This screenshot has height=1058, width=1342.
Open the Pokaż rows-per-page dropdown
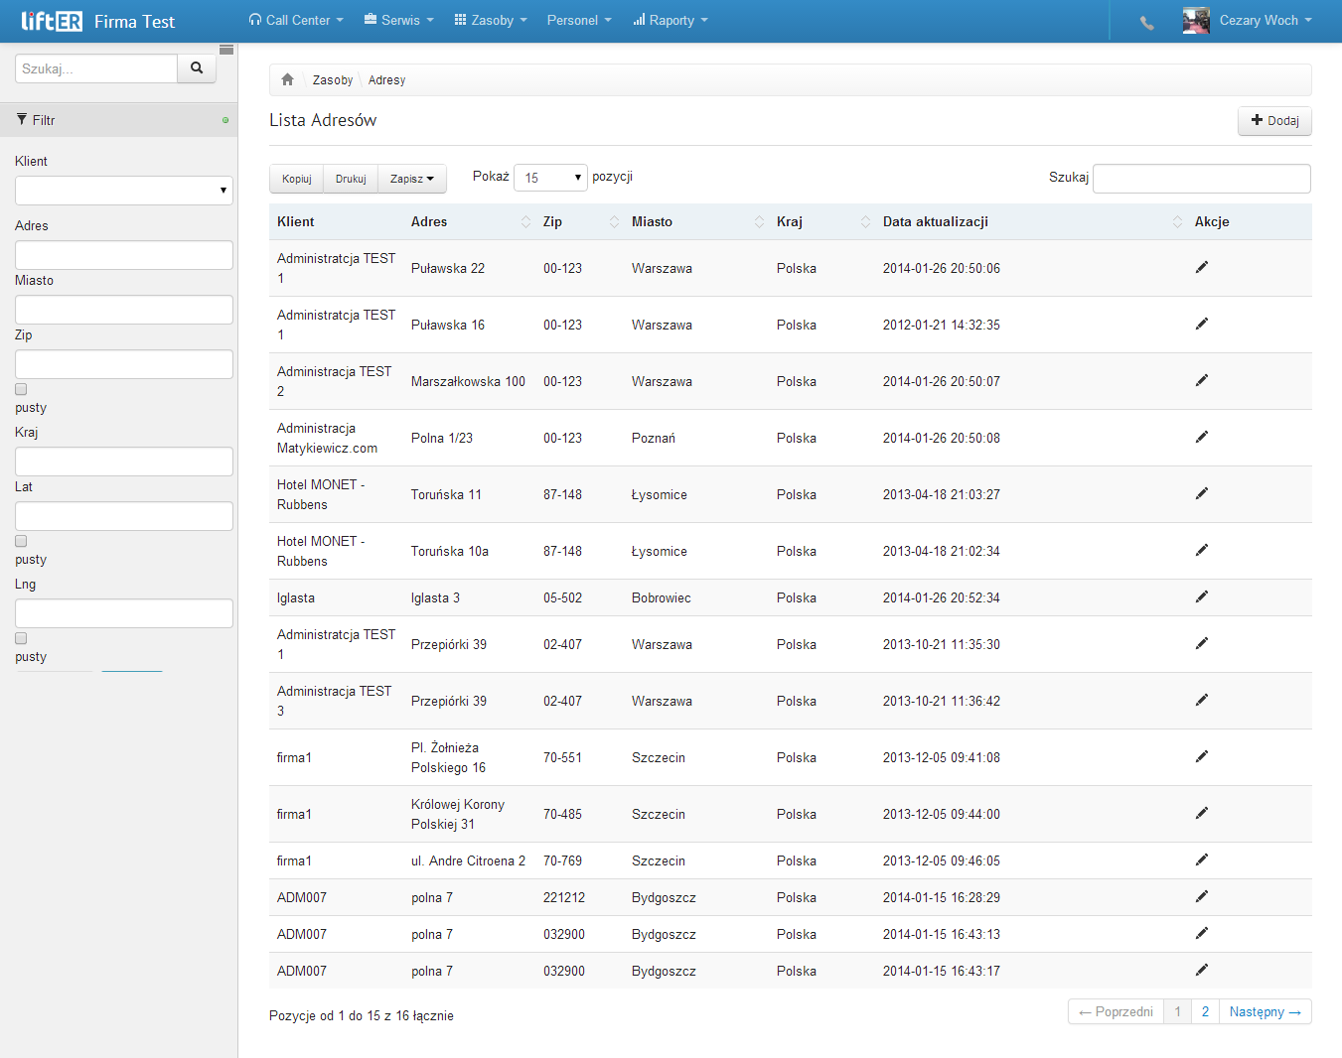point(550,178)
